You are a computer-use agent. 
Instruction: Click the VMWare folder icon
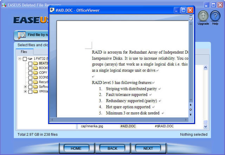click(x=36, y=91)
